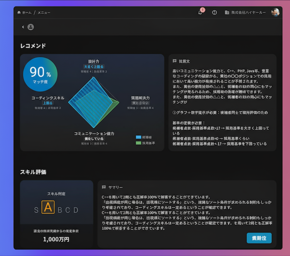Click the コーディングスキル axis label on radar chart
290x256 pixels.
click(x=48, y=98)
